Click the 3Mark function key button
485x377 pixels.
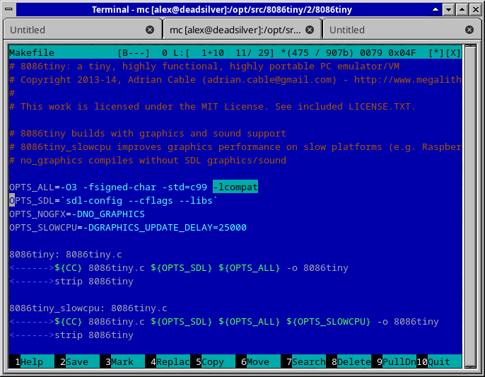point(122,361)
